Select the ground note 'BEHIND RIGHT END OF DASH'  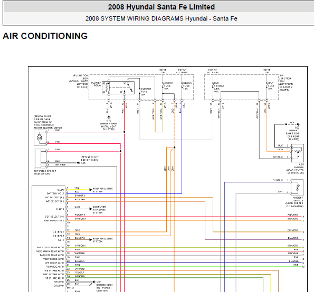[90, 159]
